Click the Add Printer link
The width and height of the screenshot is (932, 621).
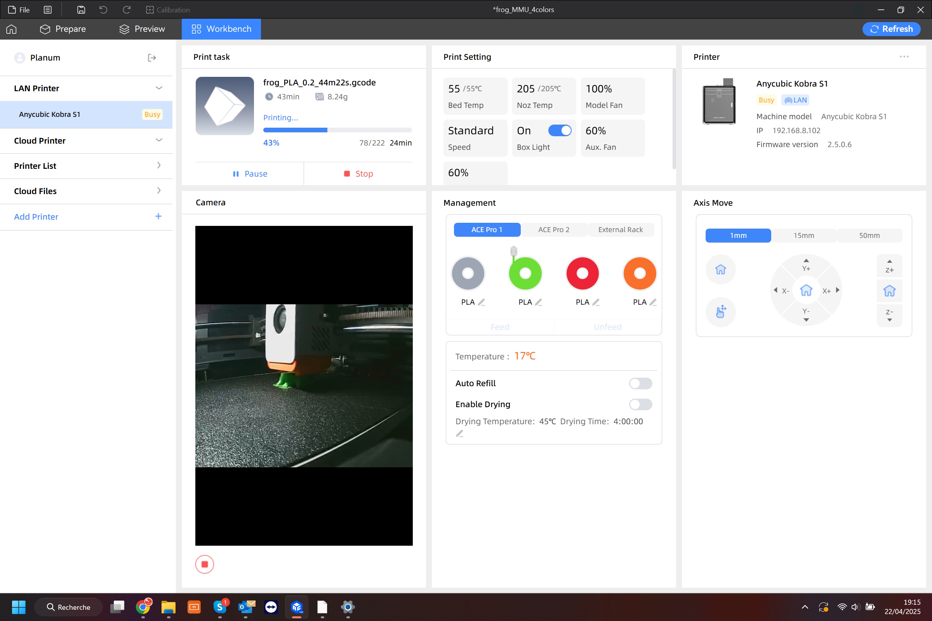click(x=36, y=217)
